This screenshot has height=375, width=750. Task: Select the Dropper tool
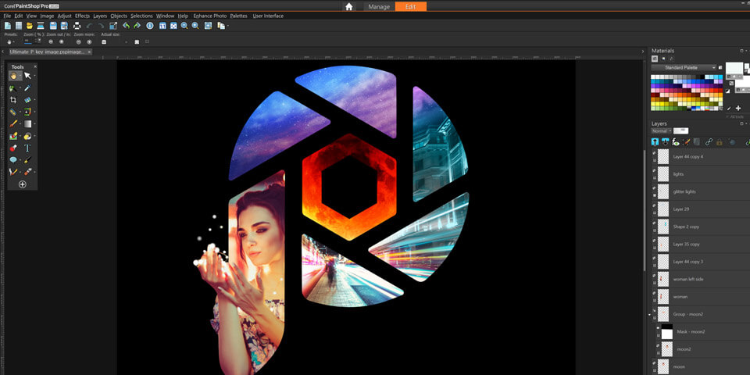[x=28, y=88]
